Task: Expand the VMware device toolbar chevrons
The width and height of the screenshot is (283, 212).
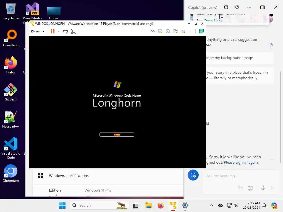Action: point(153,31)
